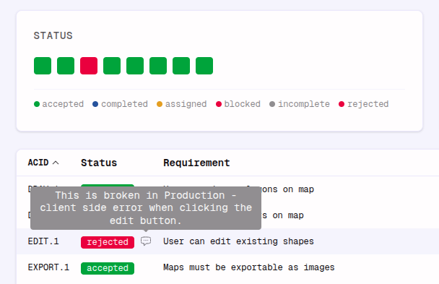Click the tooltip about broken Production
This screenshot has width=439, height=284.
click(x=146, y=208)
